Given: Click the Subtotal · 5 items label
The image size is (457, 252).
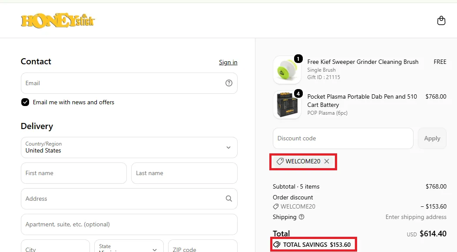Looking at the screenshot, I should pyautogui.click(x=296, y=186).
